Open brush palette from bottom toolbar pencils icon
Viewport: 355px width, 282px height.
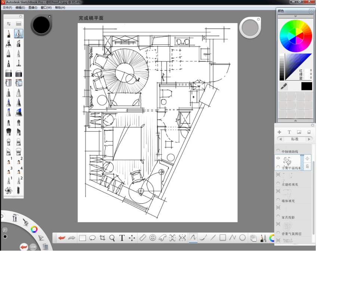pos(263,238)
